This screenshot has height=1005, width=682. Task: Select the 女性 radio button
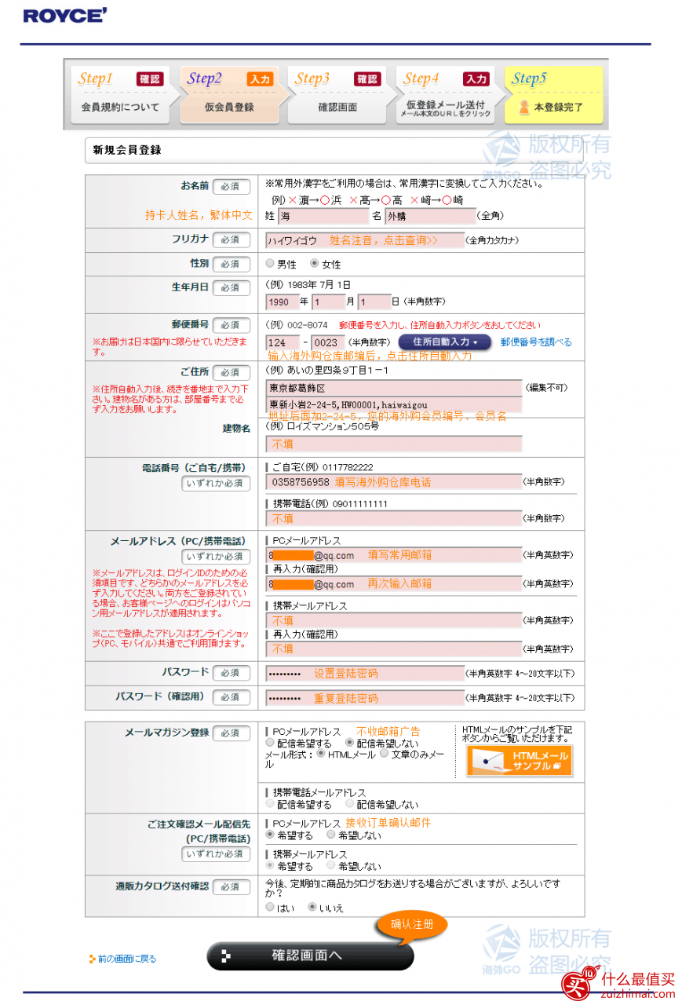315,264
